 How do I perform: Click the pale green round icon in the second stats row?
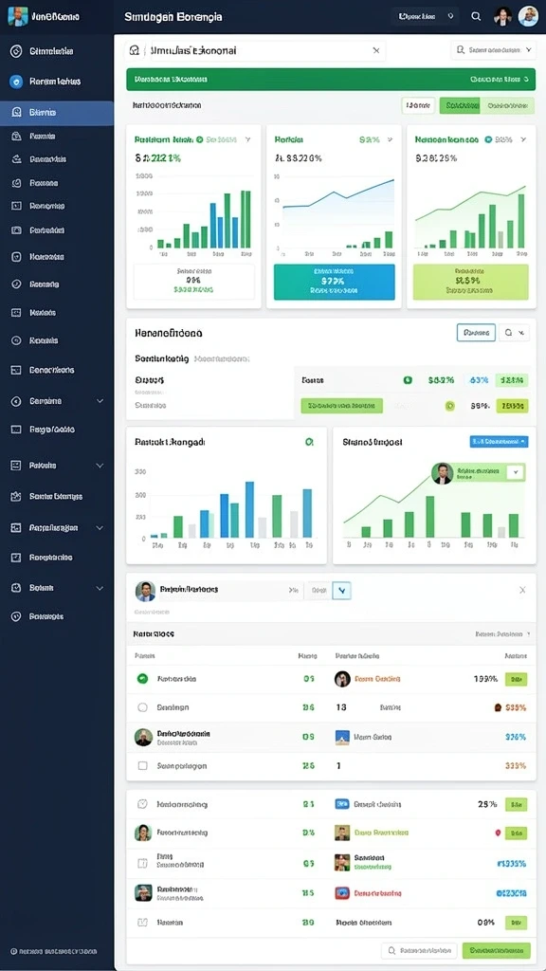pyautogui.click(x=450, y=406)
